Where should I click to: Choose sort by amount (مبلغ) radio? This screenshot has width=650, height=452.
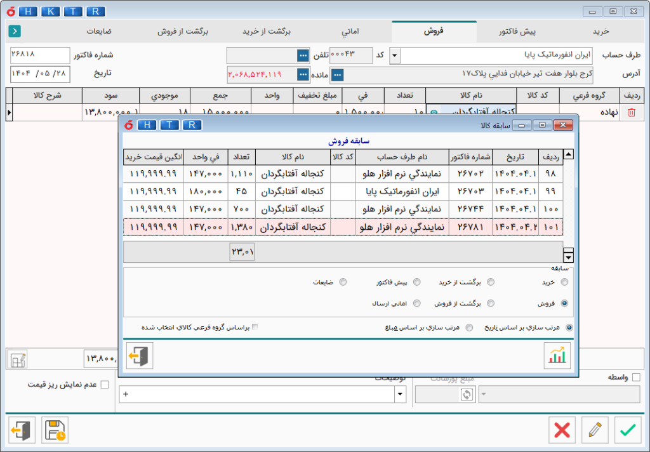coord(469,328)
